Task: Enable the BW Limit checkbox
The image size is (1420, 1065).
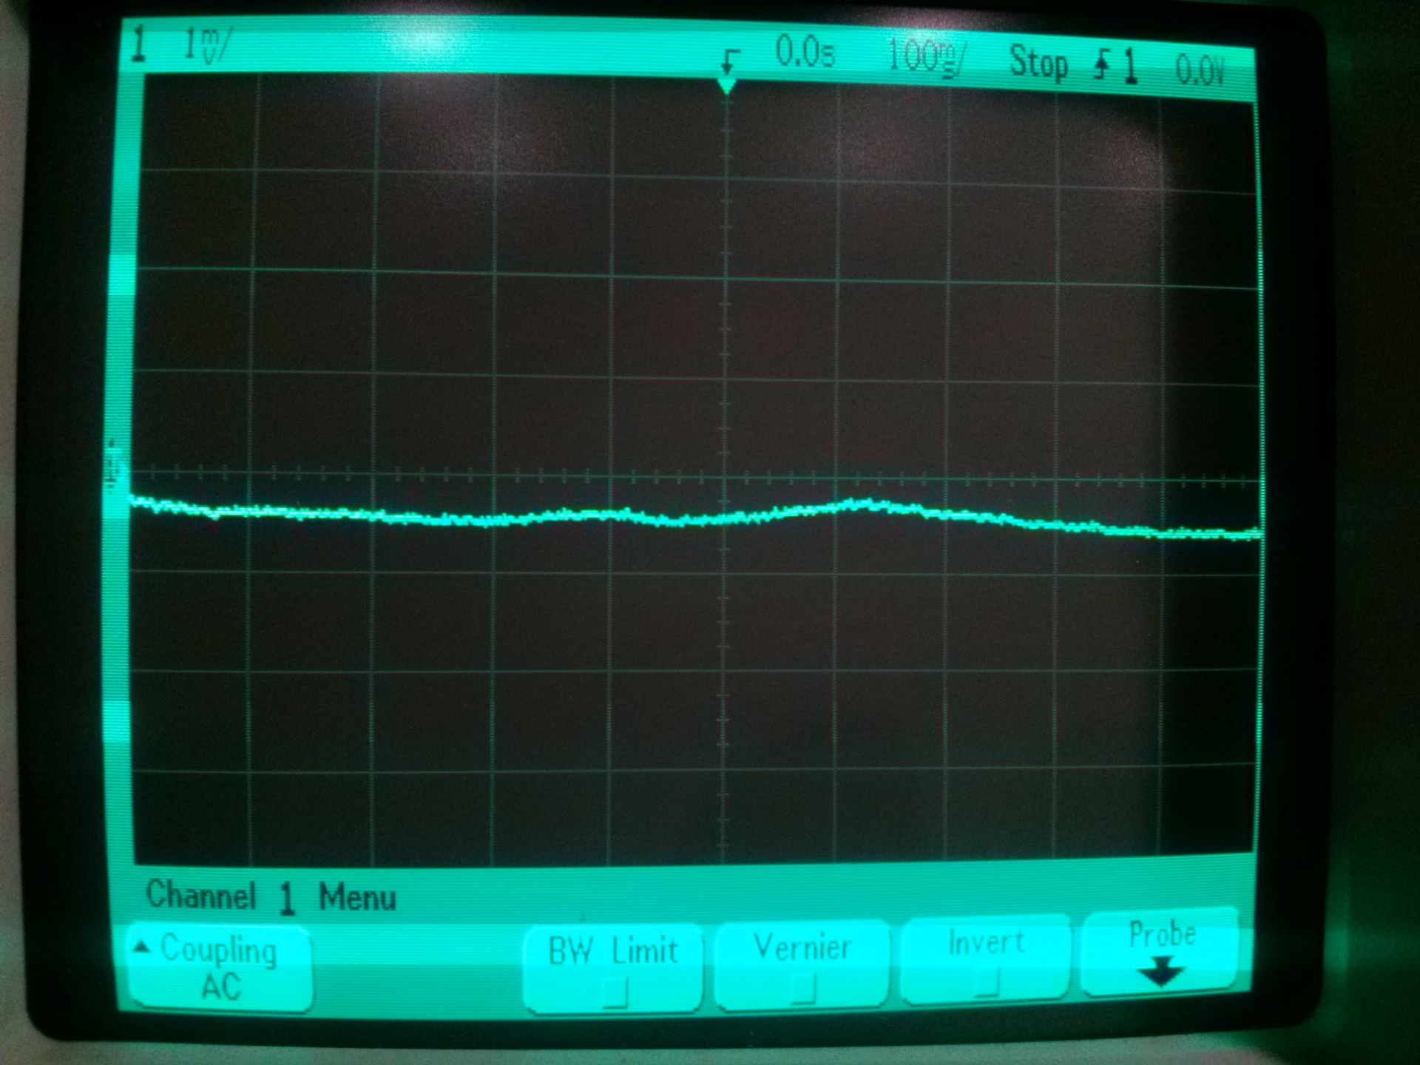Action: [x=615, y=992]
